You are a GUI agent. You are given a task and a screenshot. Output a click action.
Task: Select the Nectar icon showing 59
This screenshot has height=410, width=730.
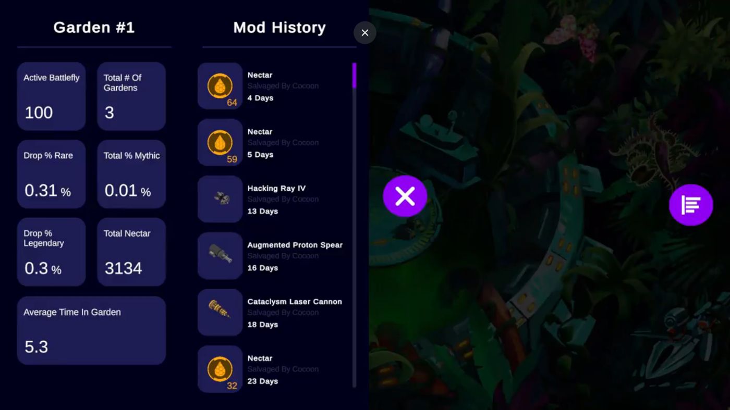(220, 143)
